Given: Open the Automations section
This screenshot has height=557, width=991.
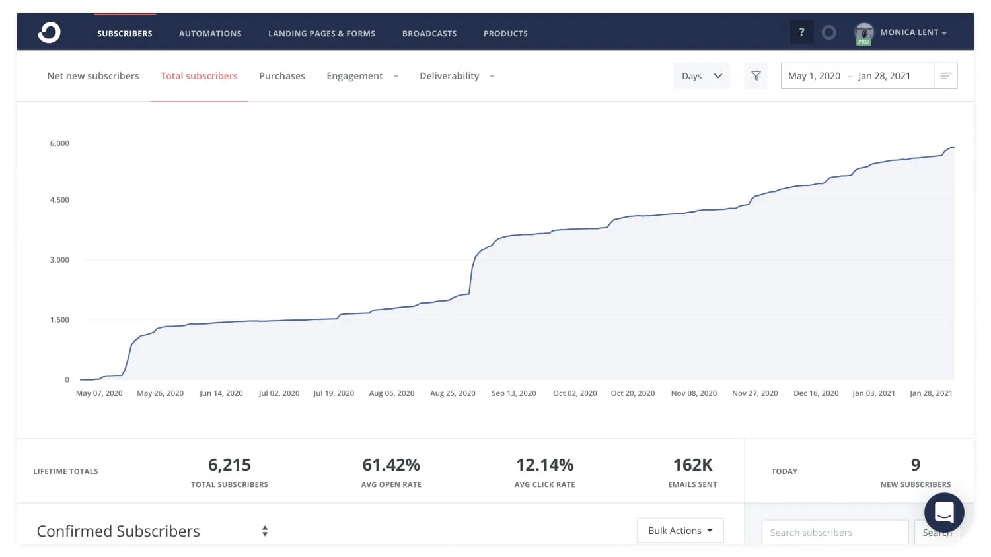Looking at the screenshot, I should (x=210, y=33).
